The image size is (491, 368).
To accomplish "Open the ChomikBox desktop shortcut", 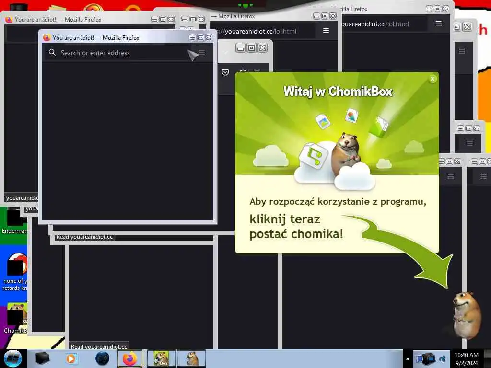I will [x=16, y=318].
